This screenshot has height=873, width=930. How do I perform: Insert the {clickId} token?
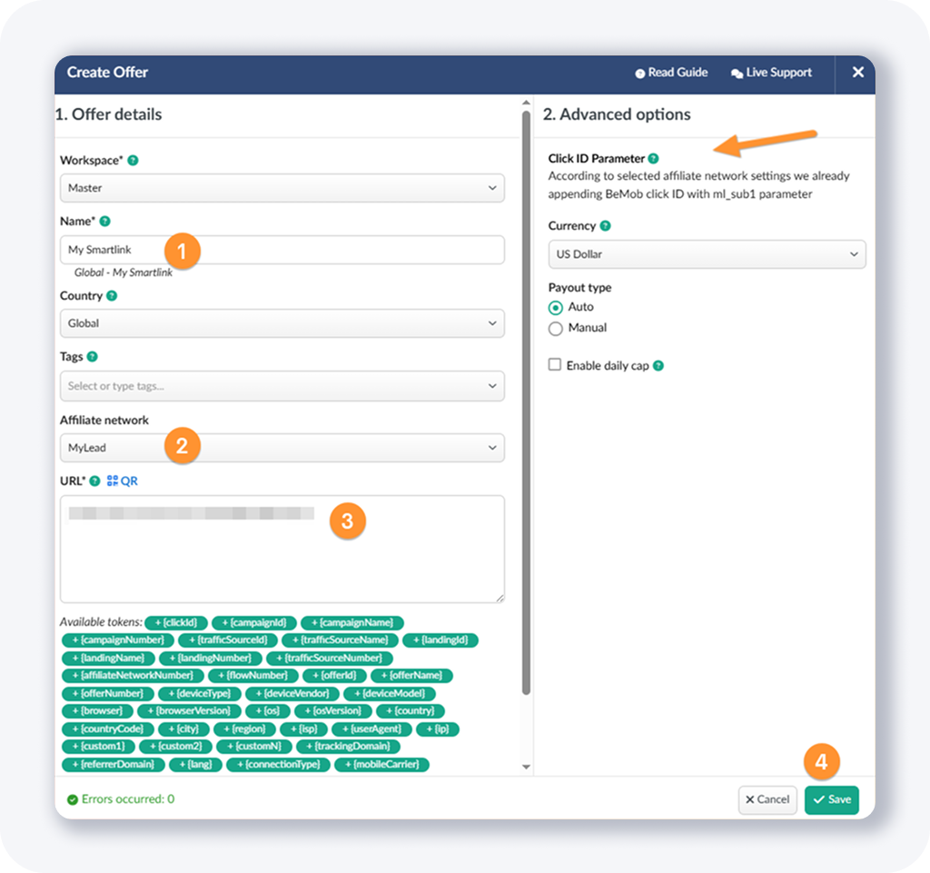click(175, 623)
